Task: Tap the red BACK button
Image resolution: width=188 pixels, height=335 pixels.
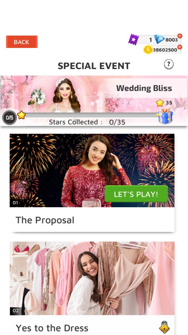Action: click(22, 42)
